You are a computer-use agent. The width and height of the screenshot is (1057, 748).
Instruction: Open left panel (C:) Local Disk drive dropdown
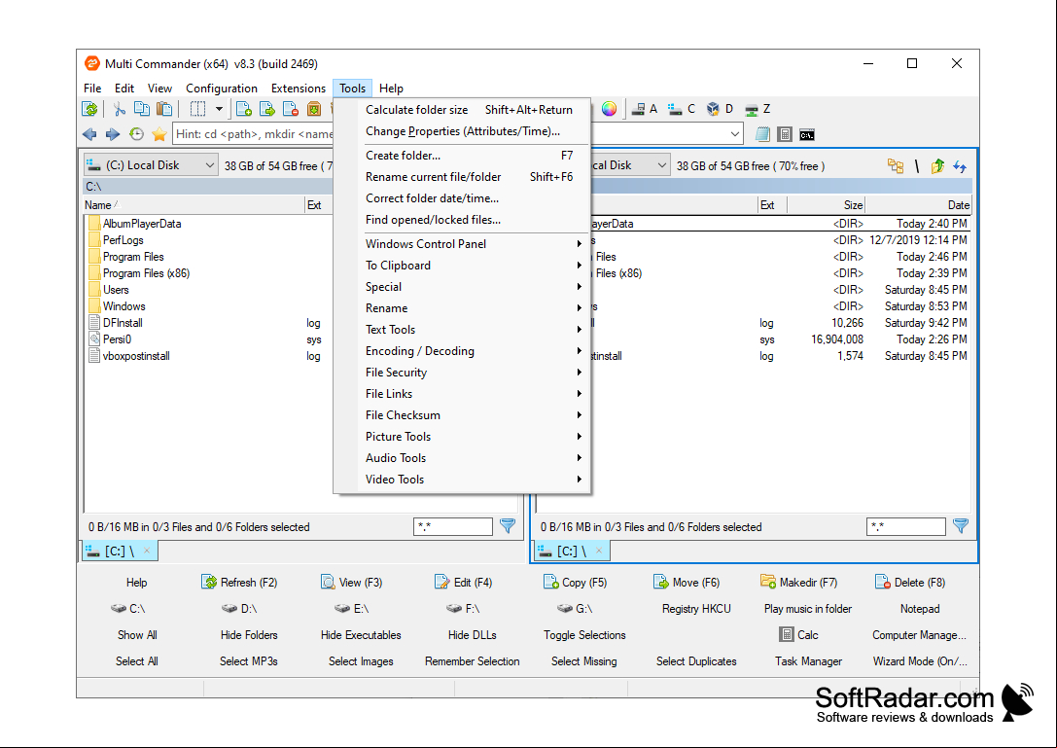(x=151, y=165)
